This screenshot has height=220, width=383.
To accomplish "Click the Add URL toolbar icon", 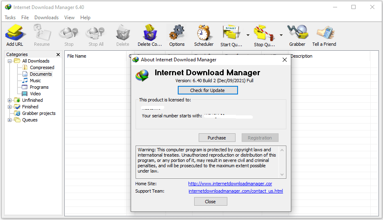I will click(15, 32).
